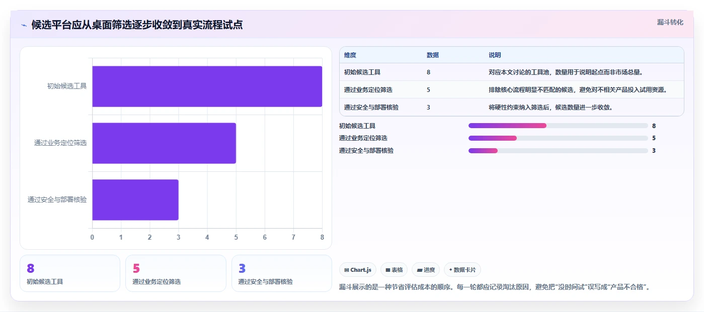Click progress list label 通过安全与部署核验
This screenshot has height=312, width=704.
pyautogui.click(x=366, y=151)
